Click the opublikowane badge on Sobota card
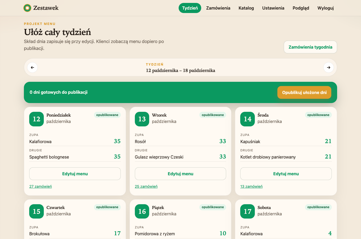Viewport: 361px width, 239px height. click(x=318, y=207)
